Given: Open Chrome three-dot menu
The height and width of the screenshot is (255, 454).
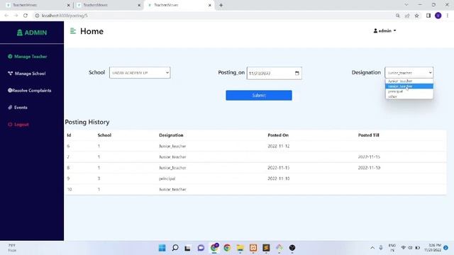Looking at the screenshot, I should click(x=448, y=16).
